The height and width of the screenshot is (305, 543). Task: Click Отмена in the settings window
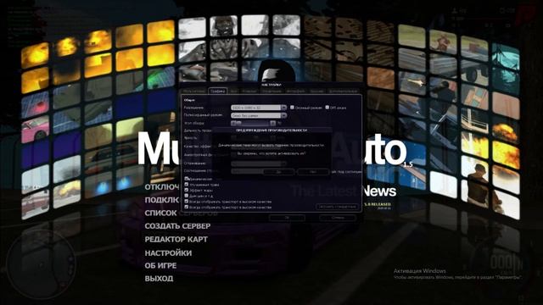(x=338, y=218)
